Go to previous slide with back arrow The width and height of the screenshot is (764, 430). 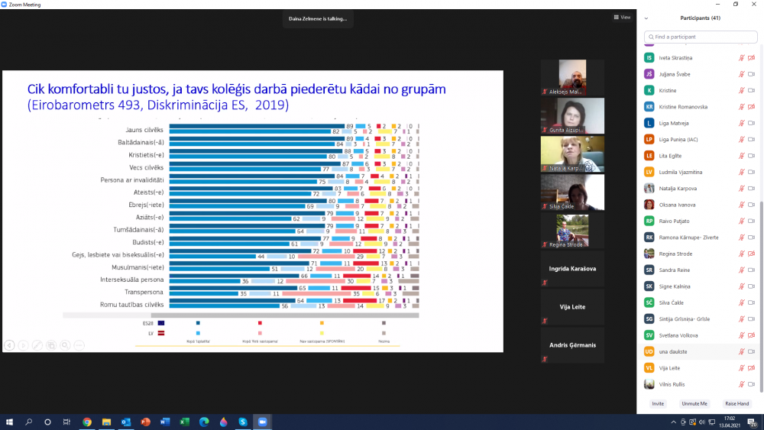click(9, 345)
